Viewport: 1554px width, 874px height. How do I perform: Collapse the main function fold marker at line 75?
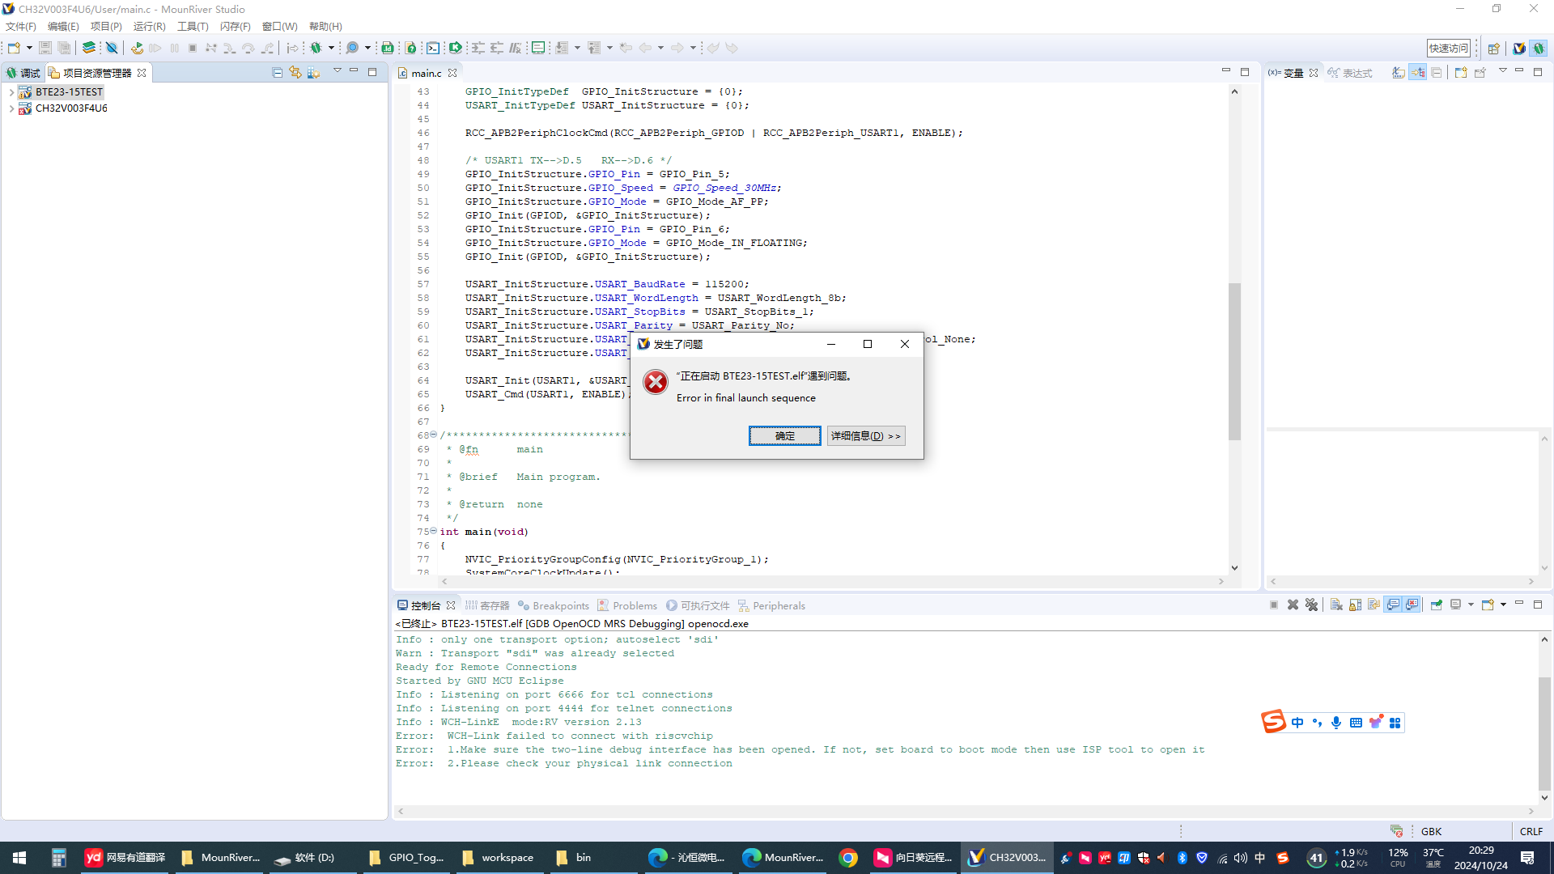[434, 531]
